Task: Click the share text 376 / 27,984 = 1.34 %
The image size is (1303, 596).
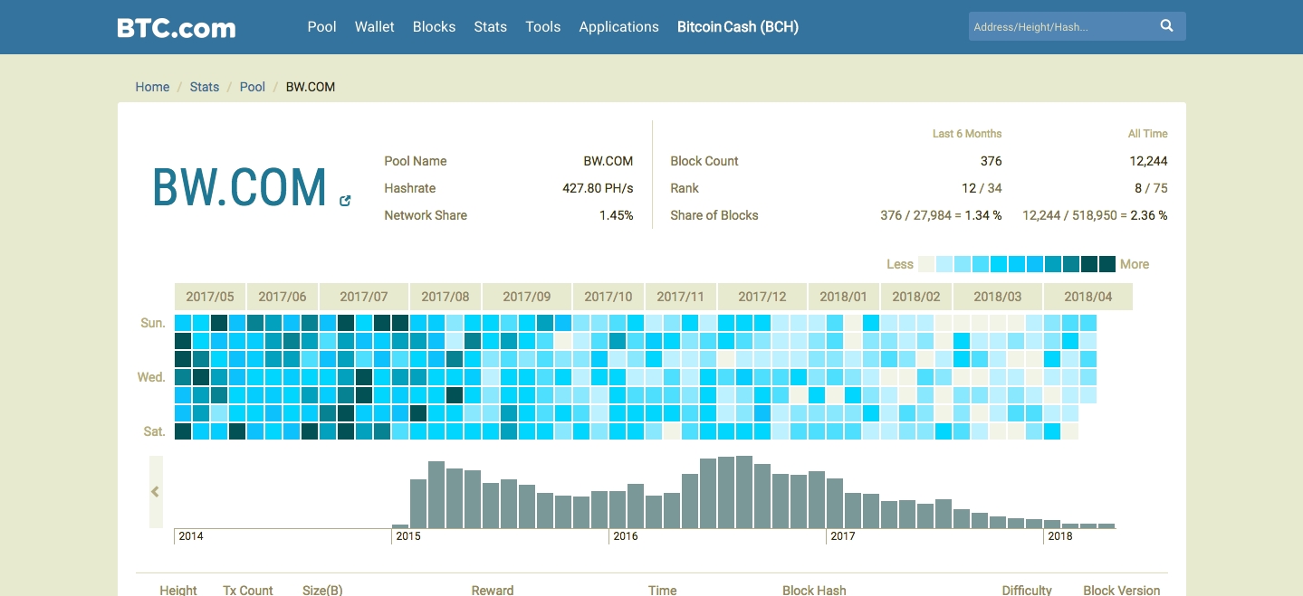Action: point(941,215)
